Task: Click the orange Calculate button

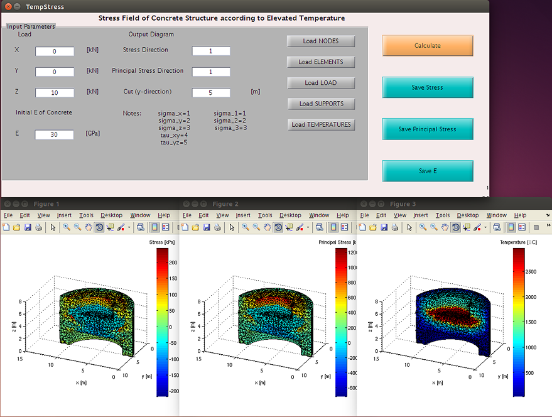Action: 428,45
